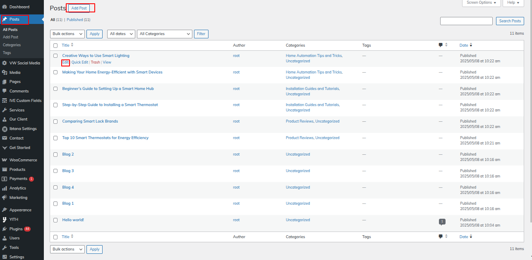The height and width of the screenshot is (260, 532).
Task: Open the All Categories dropdown
Action: 165,34
